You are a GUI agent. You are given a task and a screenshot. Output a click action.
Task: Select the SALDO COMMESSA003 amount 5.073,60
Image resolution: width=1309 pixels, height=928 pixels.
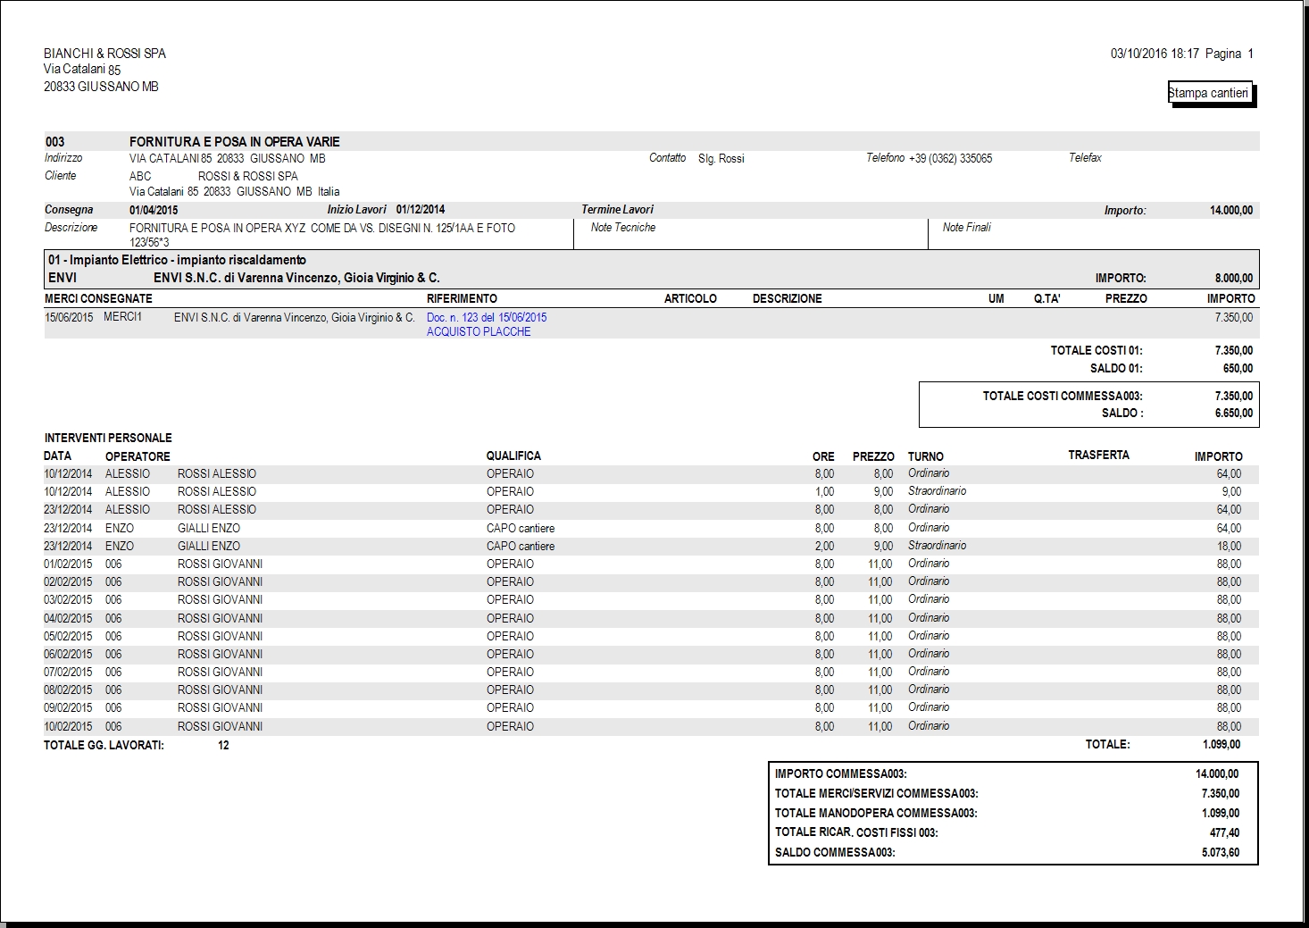pos(1221,852)
